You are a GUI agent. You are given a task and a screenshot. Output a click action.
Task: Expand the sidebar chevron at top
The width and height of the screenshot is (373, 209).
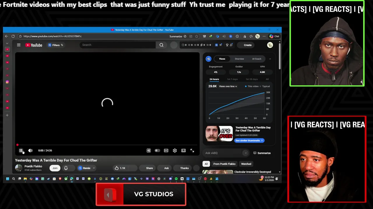click(x=7, y=43)
